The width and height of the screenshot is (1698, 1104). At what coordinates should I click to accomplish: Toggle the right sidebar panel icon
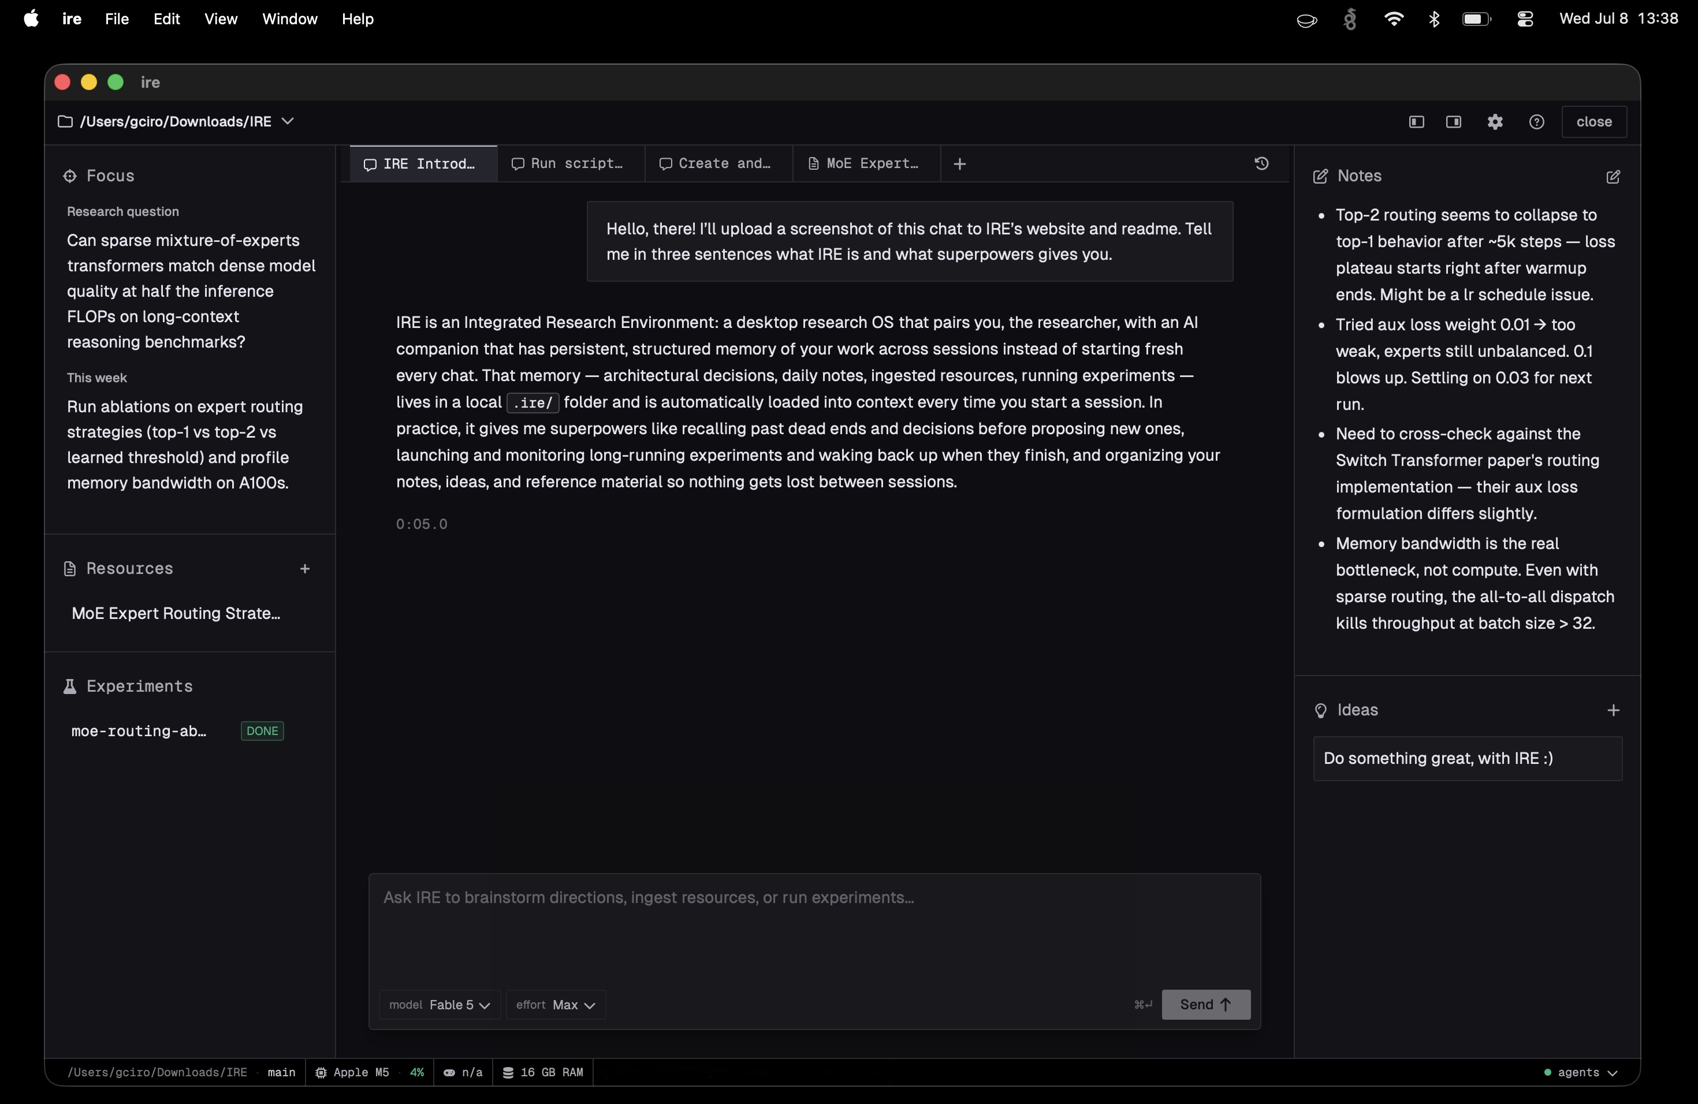1453,122
